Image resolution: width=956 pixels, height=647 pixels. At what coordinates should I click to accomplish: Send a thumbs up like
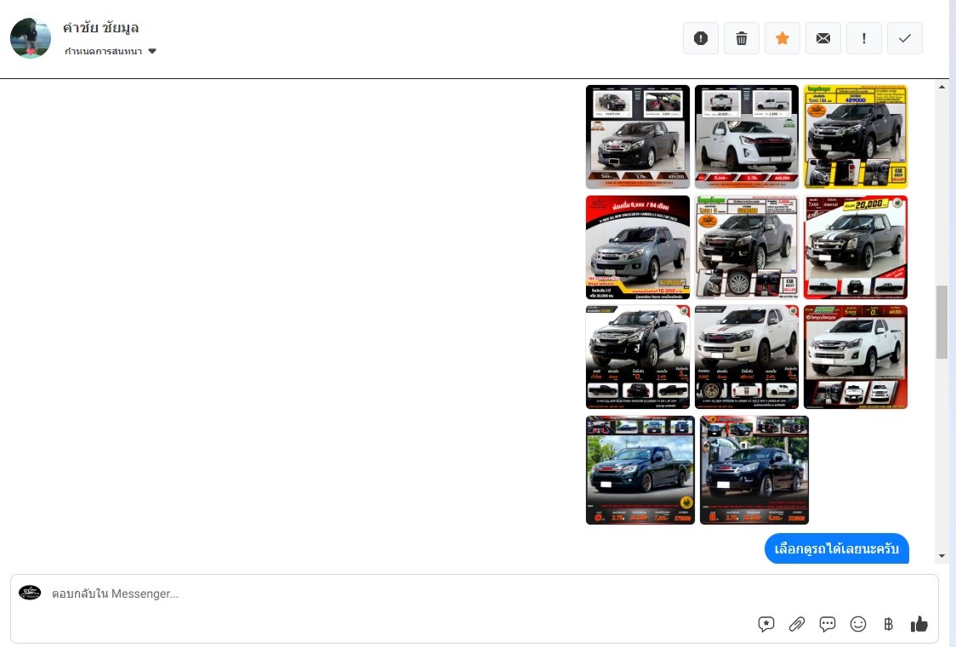tap(919, 624)
